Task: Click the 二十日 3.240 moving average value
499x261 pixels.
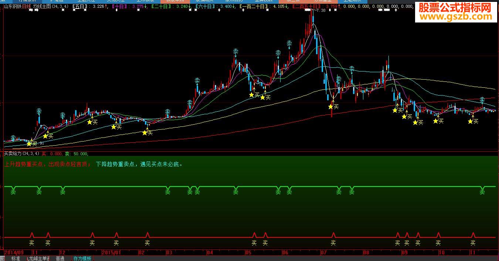Action: pos(172,6)
